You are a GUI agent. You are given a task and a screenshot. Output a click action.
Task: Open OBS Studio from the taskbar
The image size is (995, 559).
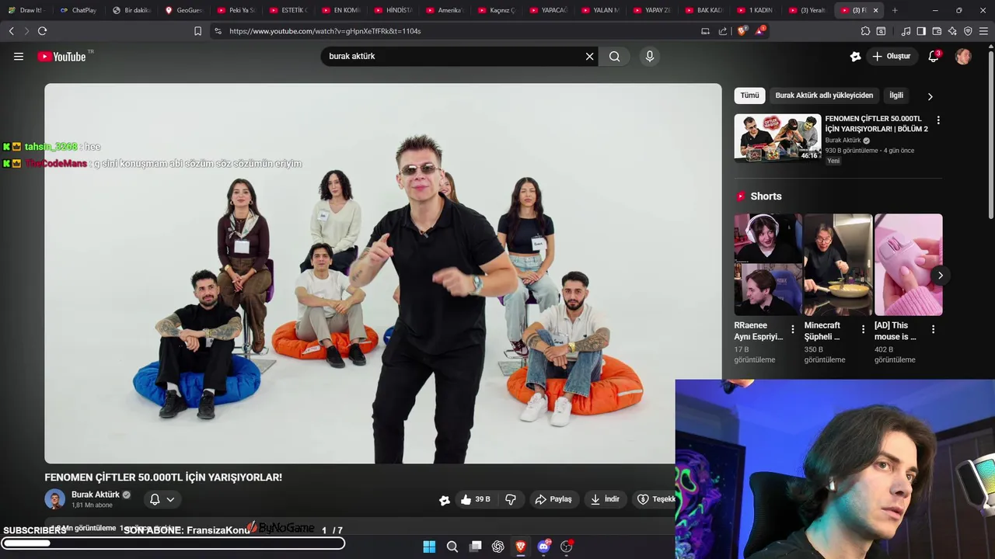click(x=566, y=547)
